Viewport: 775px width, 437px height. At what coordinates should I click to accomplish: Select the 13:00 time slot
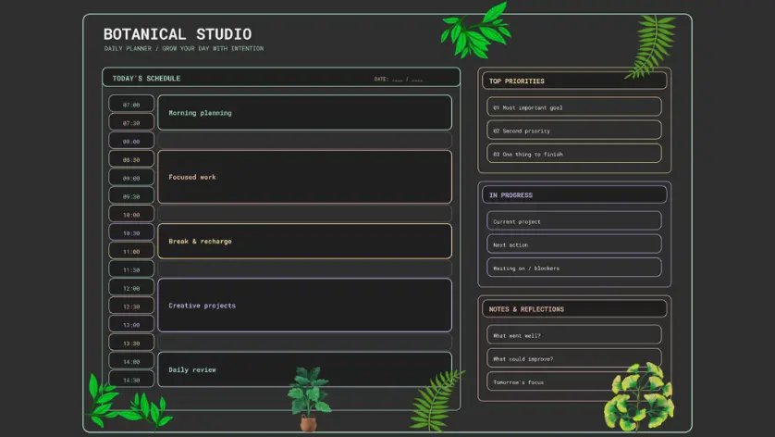131,324
